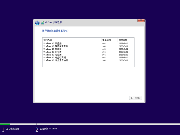Select Windows 10 教育版 row
This screenshot has width=180, height=135.
point(88,49)
